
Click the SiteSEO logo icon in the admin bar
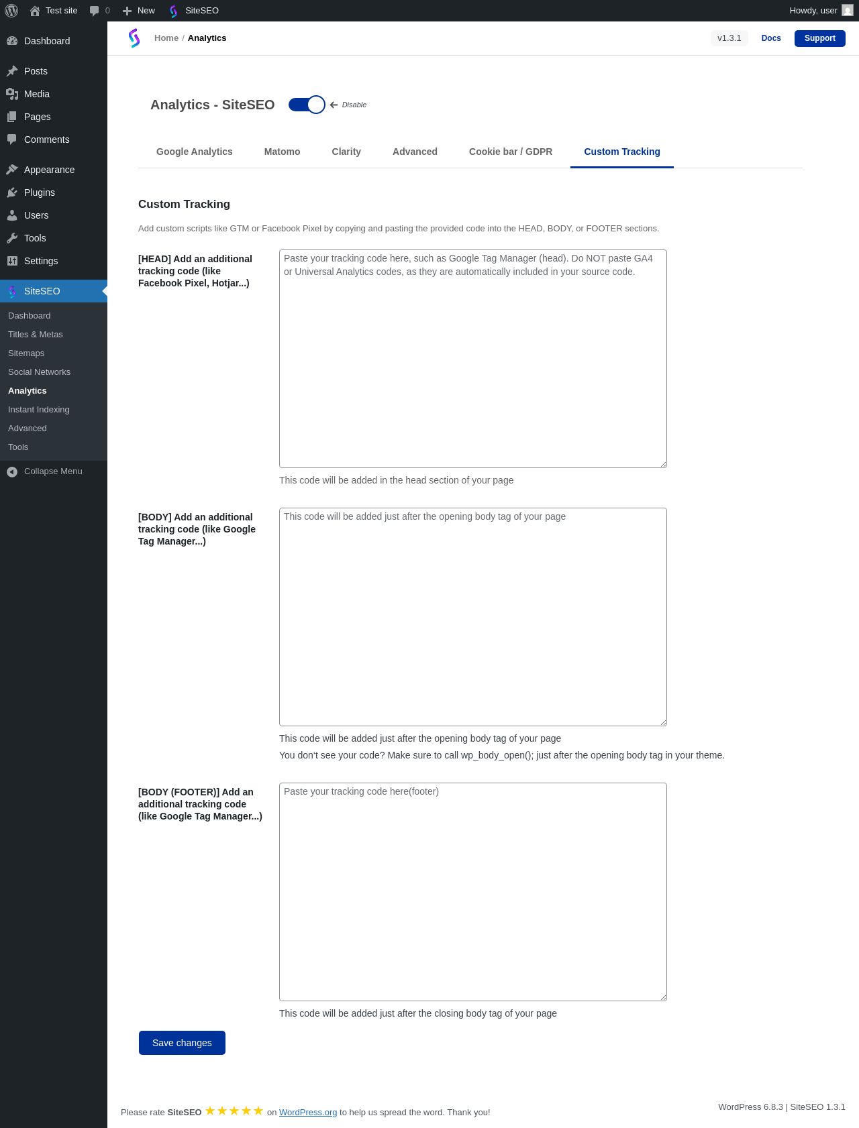(174, 11)
